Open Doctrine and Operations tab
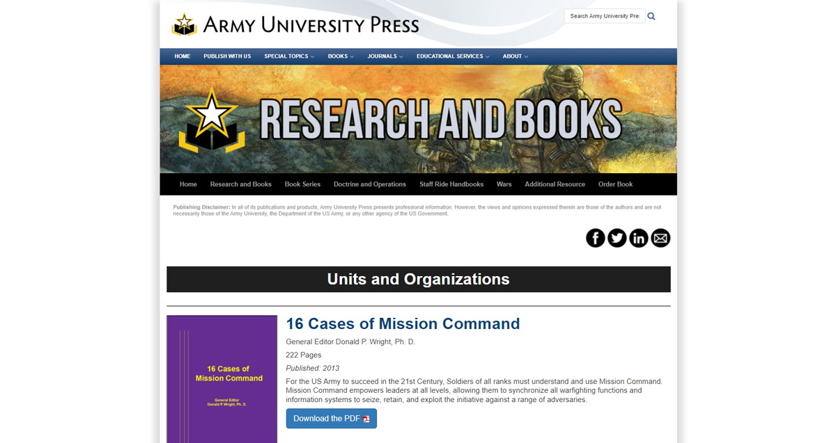The width and height of the screenshot is (836, 443). 370,184
